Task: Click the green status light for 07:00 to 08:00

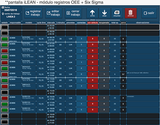Action: click(x=5, y=45)
